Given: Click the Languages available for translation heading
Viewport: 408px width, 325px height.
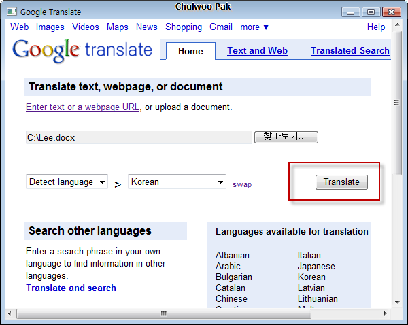Looking at the screenshot, I should tap(292, 231).
